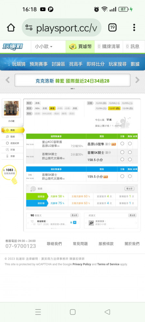The width and height of the screenshot is (145, 322).
Task: Click 看全部 in the 感謝文 box
Action: pos(132,215)
